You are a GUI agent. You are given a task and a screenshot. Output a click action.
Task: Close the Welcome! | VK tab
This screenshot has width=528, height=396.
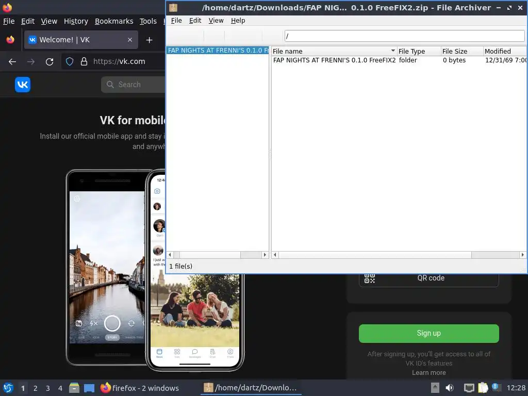tap(129, 40)
